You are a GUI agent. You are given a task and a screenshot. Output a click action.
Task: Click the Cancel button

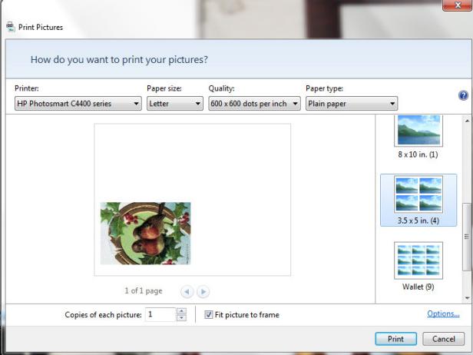pos(443,339)
